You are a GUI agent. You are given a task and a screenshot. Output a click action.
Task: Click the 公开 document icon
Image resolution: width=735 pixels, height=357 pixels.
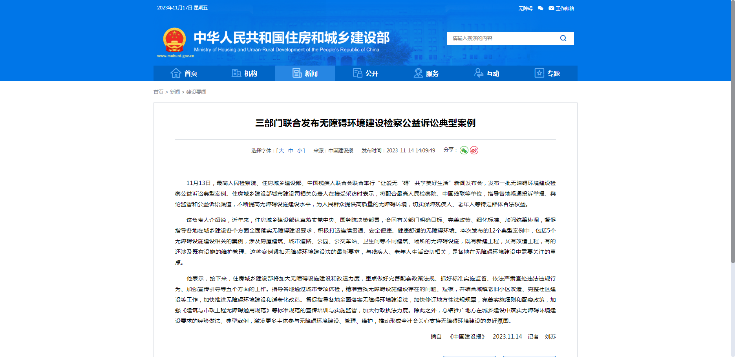tap(358, 73)
